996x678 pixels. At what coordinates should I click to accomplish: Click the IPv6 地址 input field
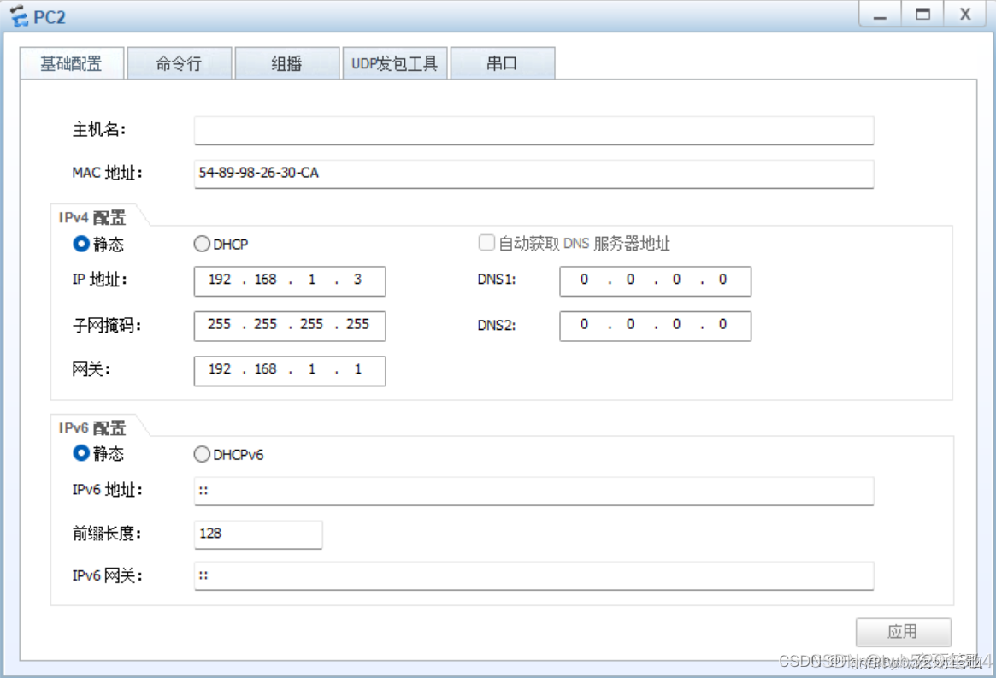tap(533, 491)
